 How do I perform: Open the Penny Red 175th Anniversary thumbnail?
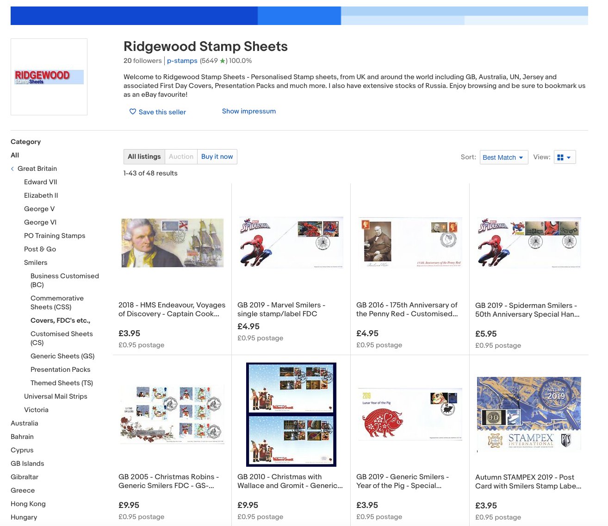click(410, 243)
